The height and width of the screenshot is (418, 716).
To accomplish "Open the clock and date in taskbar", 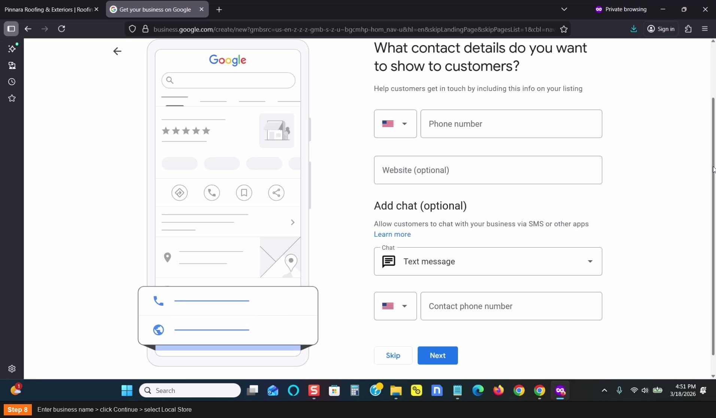I will click(683, 390).
